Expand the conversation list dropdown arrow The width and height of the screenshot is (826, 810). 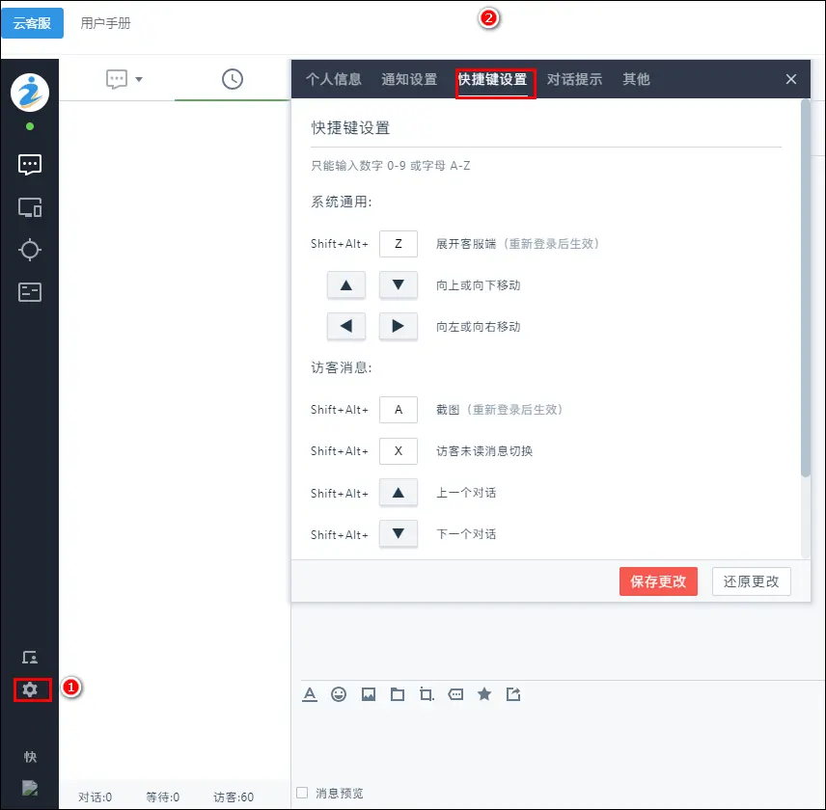pyautogui.click(x=139, y=80)
